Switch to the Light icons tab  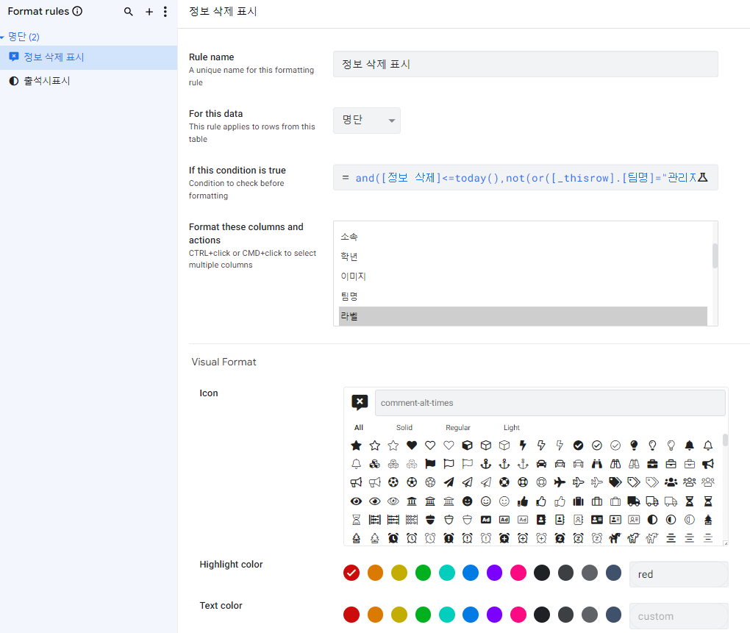click(511, 427)
